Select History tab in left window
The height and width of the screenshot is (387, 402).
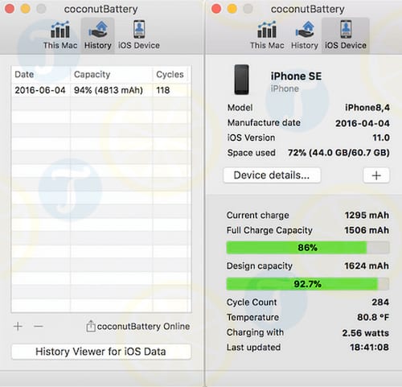click(98, 35)
